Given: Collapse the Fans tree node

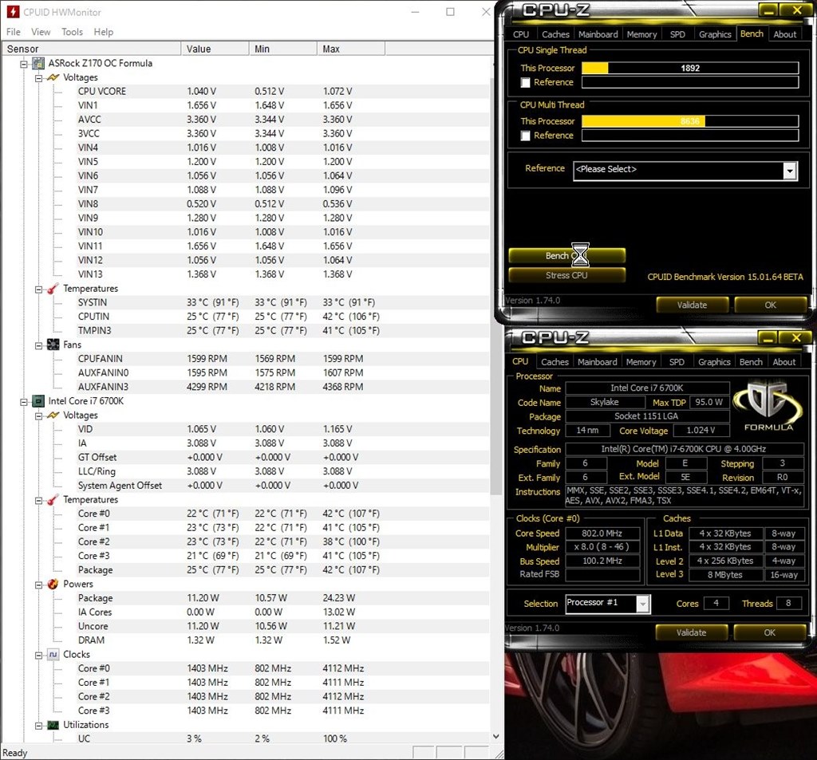Looking at the screenshot, I should (x=38, y=345).
